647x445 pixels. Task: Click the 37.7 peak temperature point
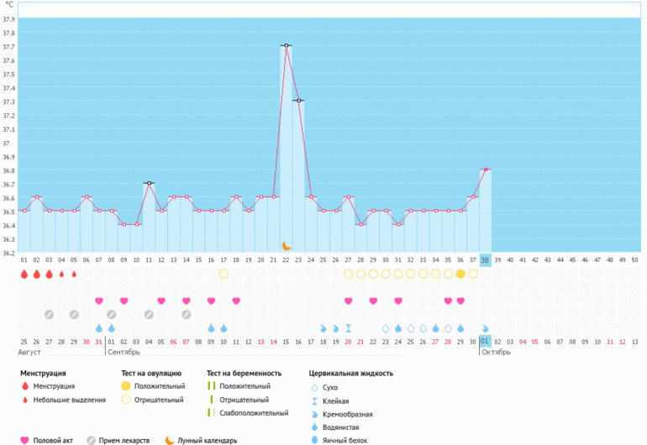287,45
